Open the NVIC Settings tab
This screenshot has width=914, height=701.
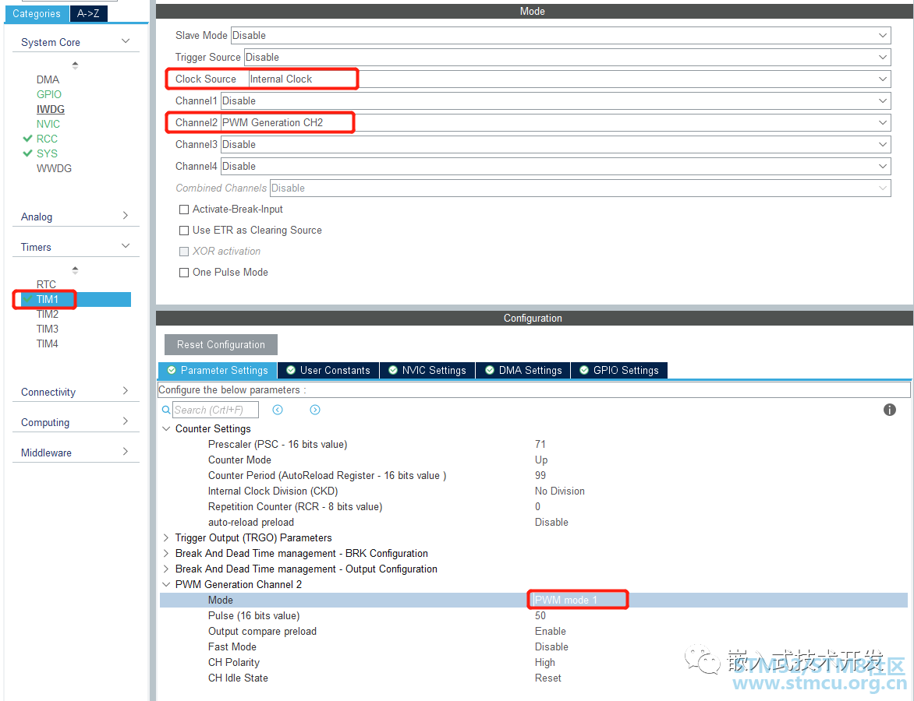coord(427,370)
